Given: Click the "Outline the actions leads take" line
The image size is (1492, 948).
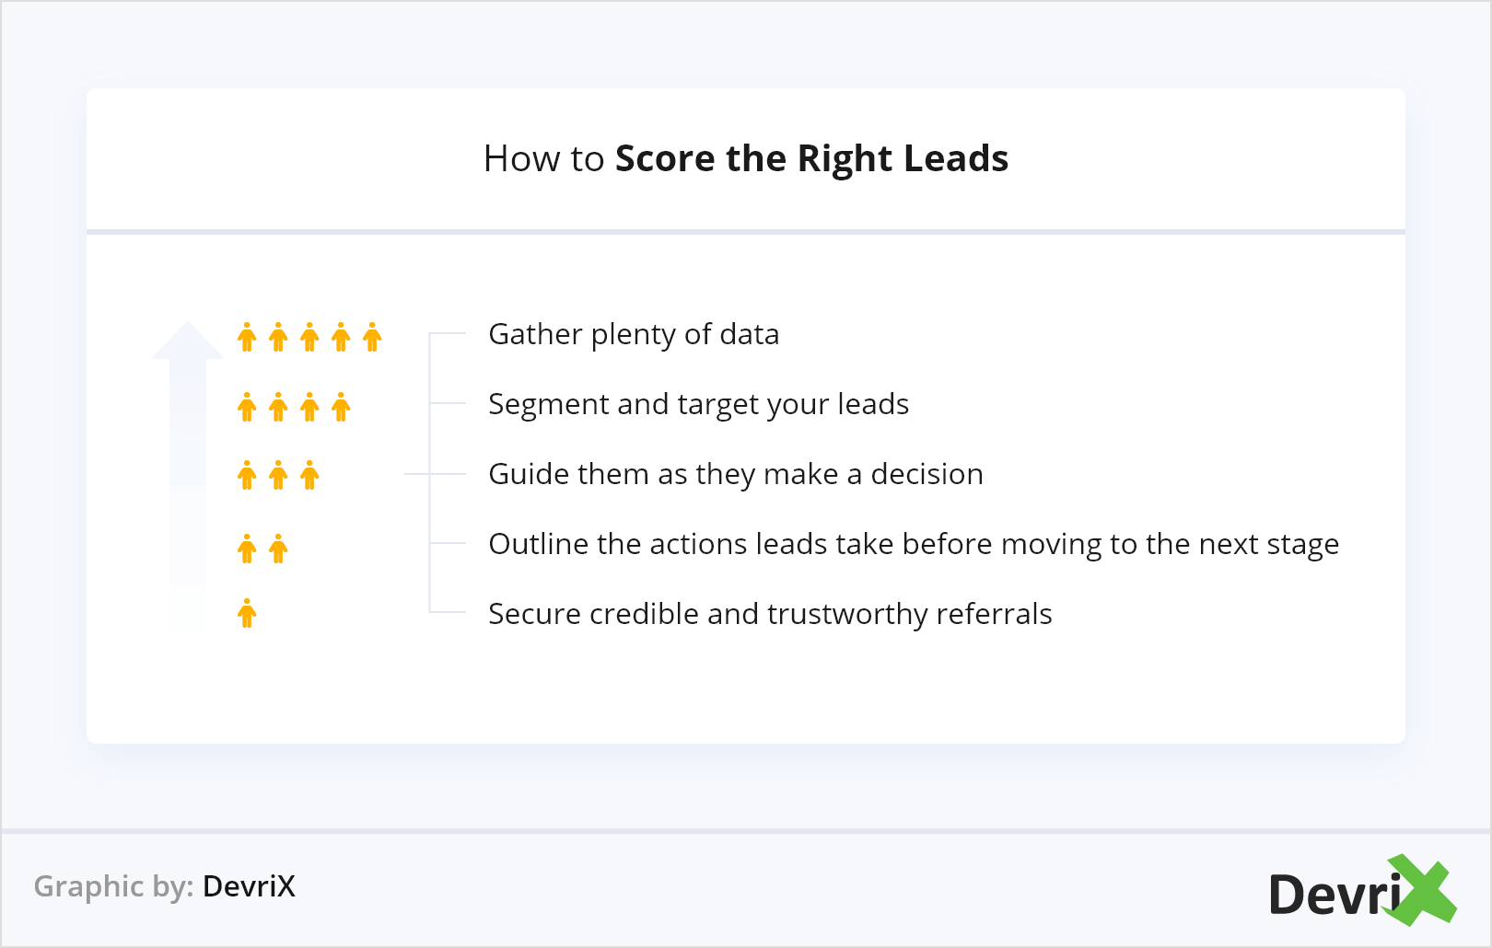Looking at the screenshot, I should click(913, 544).
